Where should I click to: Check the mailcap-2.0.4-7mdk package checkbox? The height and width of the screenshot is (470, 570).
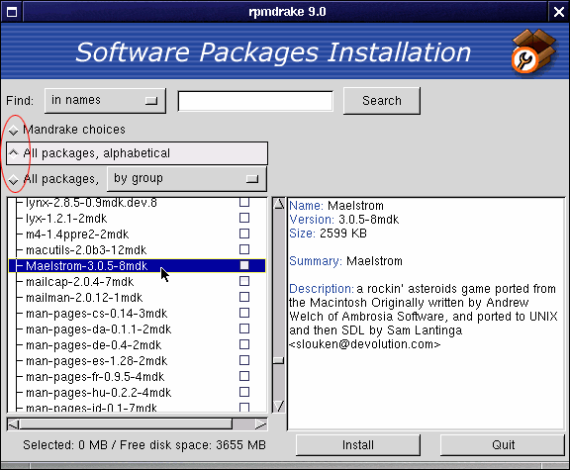244,281
